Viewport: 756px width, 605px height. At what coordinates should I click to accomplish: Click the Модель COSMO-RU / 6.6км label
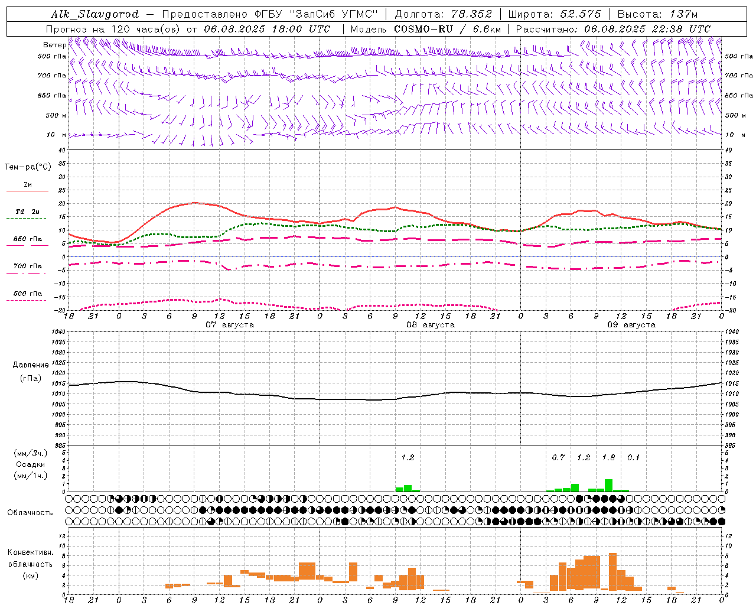[426, 29]
